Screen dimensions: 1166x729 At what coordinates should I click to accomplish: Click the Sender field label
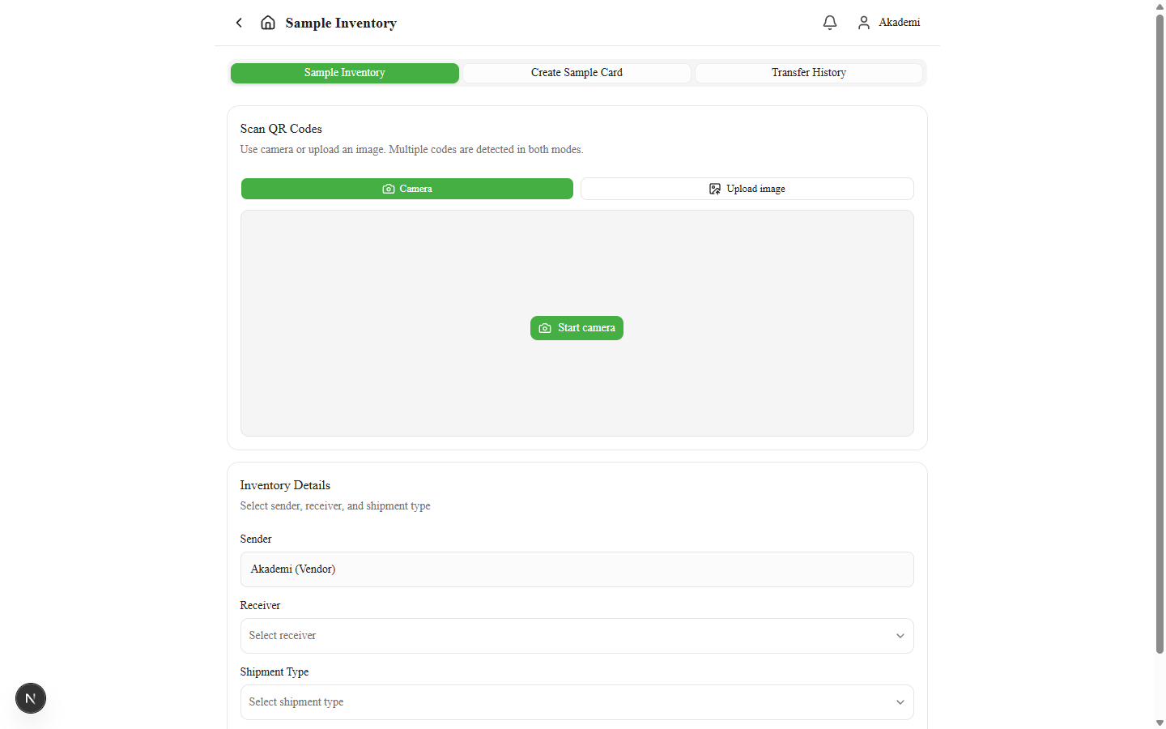tap(256, 539)
